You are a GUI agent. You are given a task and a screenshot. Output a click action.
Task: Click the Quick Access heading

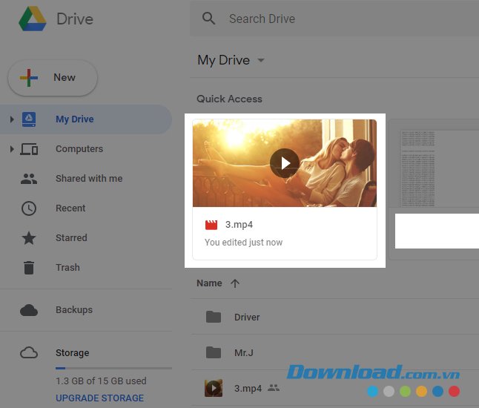(x=229, y=99)
